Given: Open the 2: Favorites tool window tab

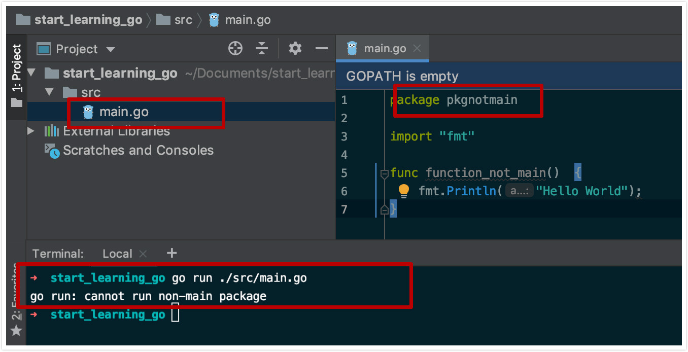Looking at the screenshot, I should (17, 292).
